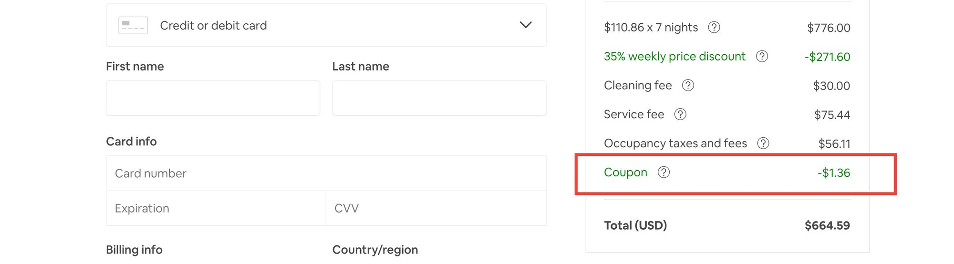
Task: Focus the Last name field
Action: tap(439, 98)
